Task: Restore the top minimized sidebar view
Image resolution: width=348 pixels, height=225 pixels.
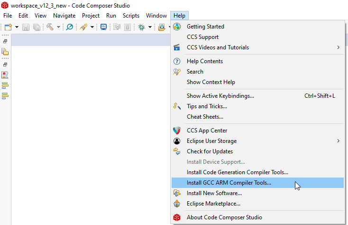Action: point(5,41)
